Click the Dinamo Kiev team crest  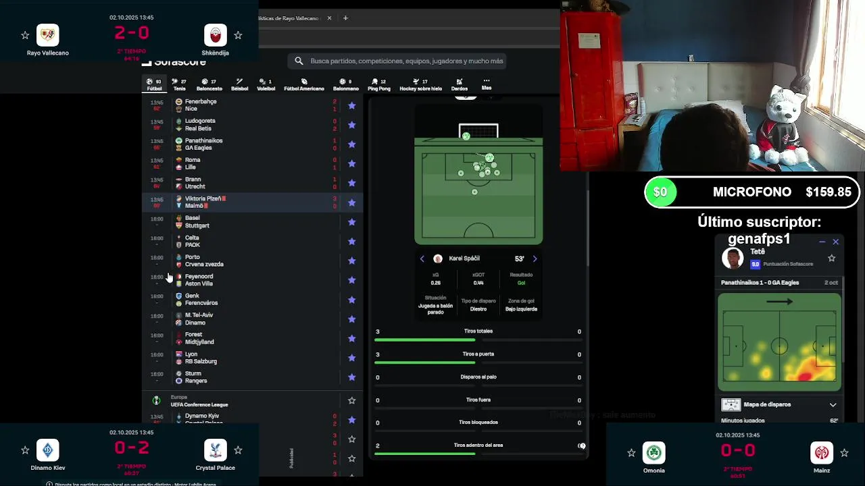48,450
